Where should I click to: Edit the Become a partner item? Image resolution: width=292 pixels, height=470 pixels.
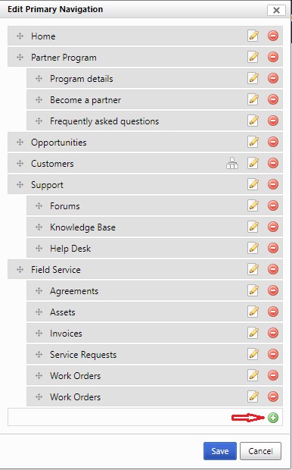pos(253,99)
